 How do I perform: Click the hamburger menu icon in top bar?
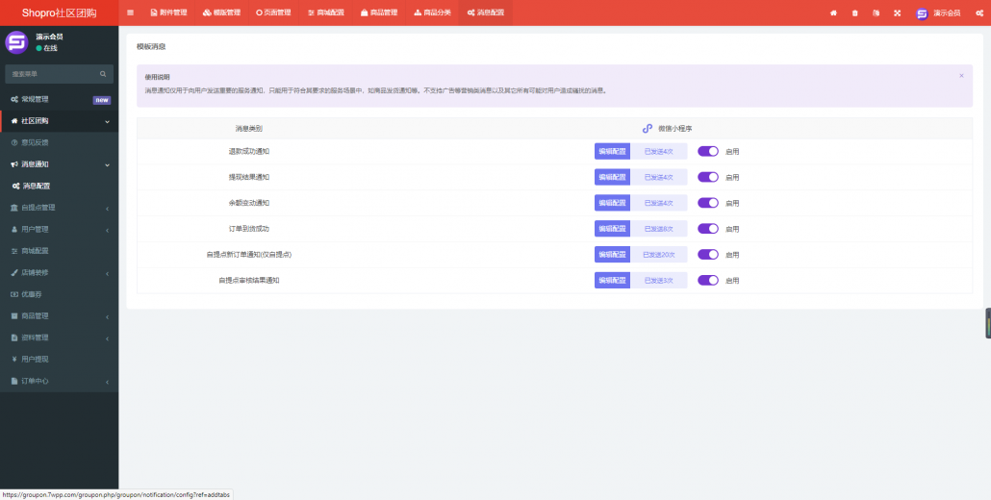pos(131,13)
